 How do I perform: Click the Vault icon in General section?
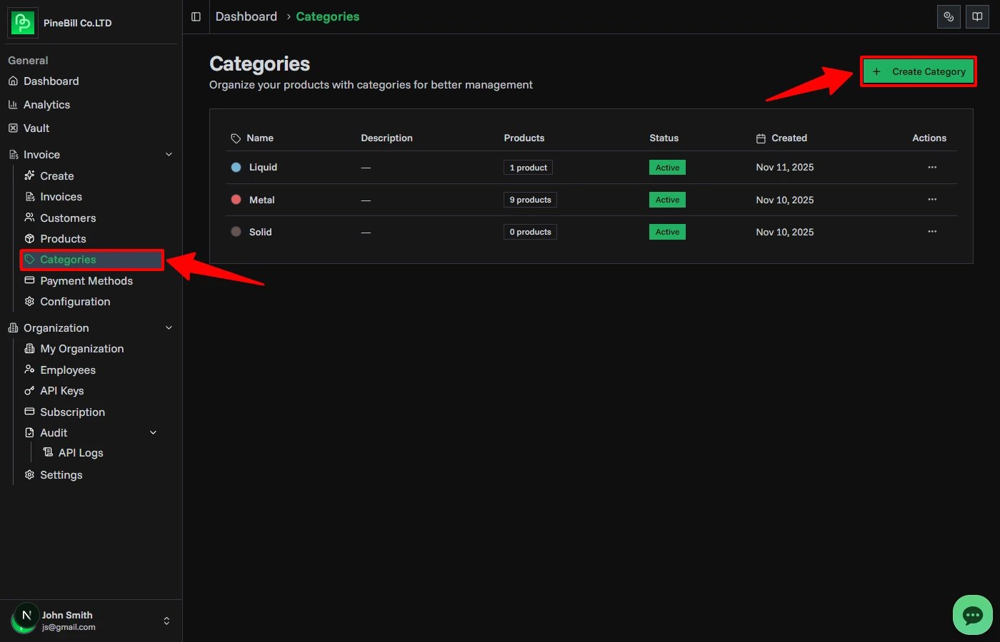tap(14, 128)
